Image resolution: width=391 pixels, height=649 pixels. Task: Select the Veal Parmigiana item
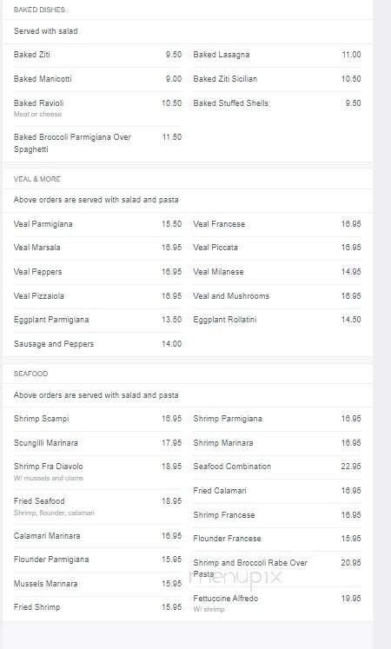click(x=97, y=224)
